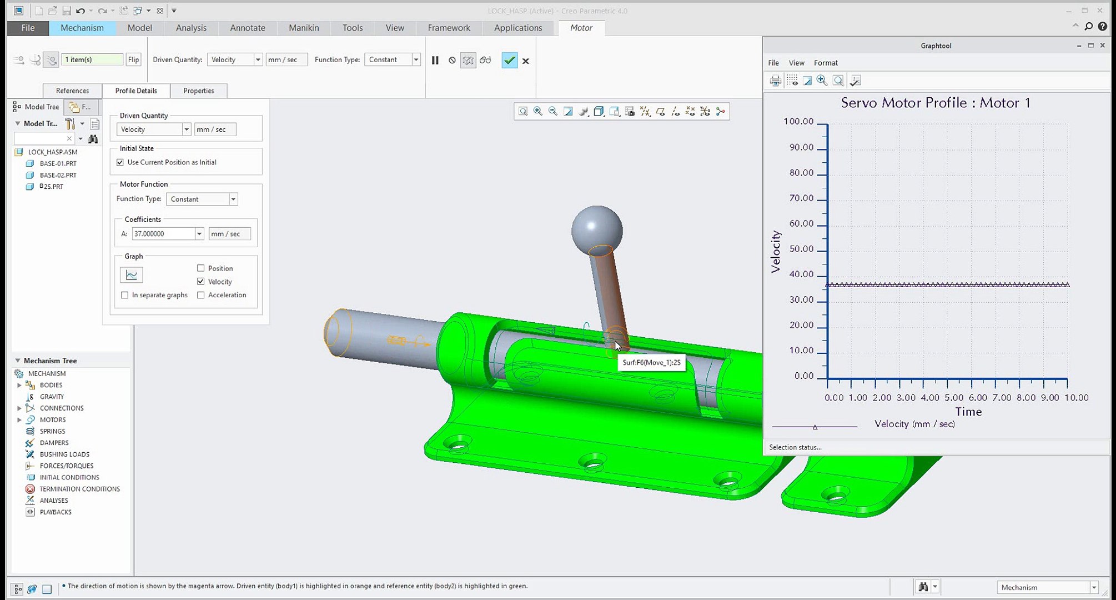This screenshot has height=600, width=1116.
Task: Click the zoom in icon in Graphtool
Action: pos(822,81)
